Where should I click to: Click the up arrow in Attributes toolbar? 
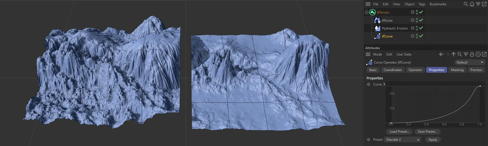[453, 54]
